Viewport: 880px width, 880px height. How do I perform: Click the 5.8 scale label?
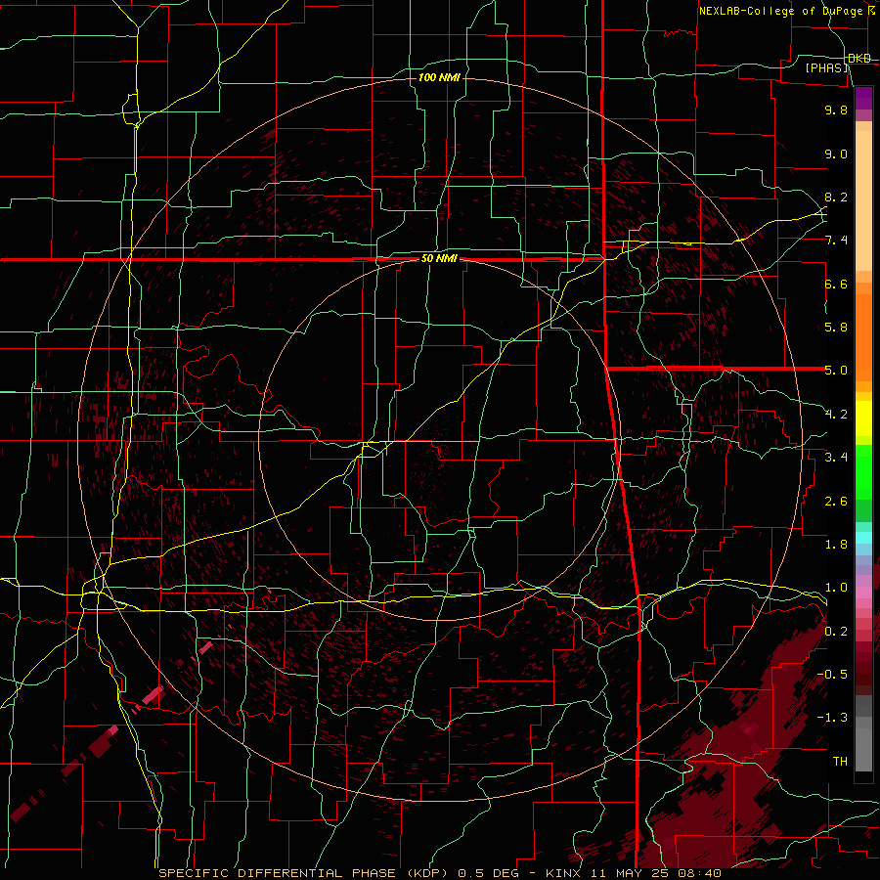point(836,328)
